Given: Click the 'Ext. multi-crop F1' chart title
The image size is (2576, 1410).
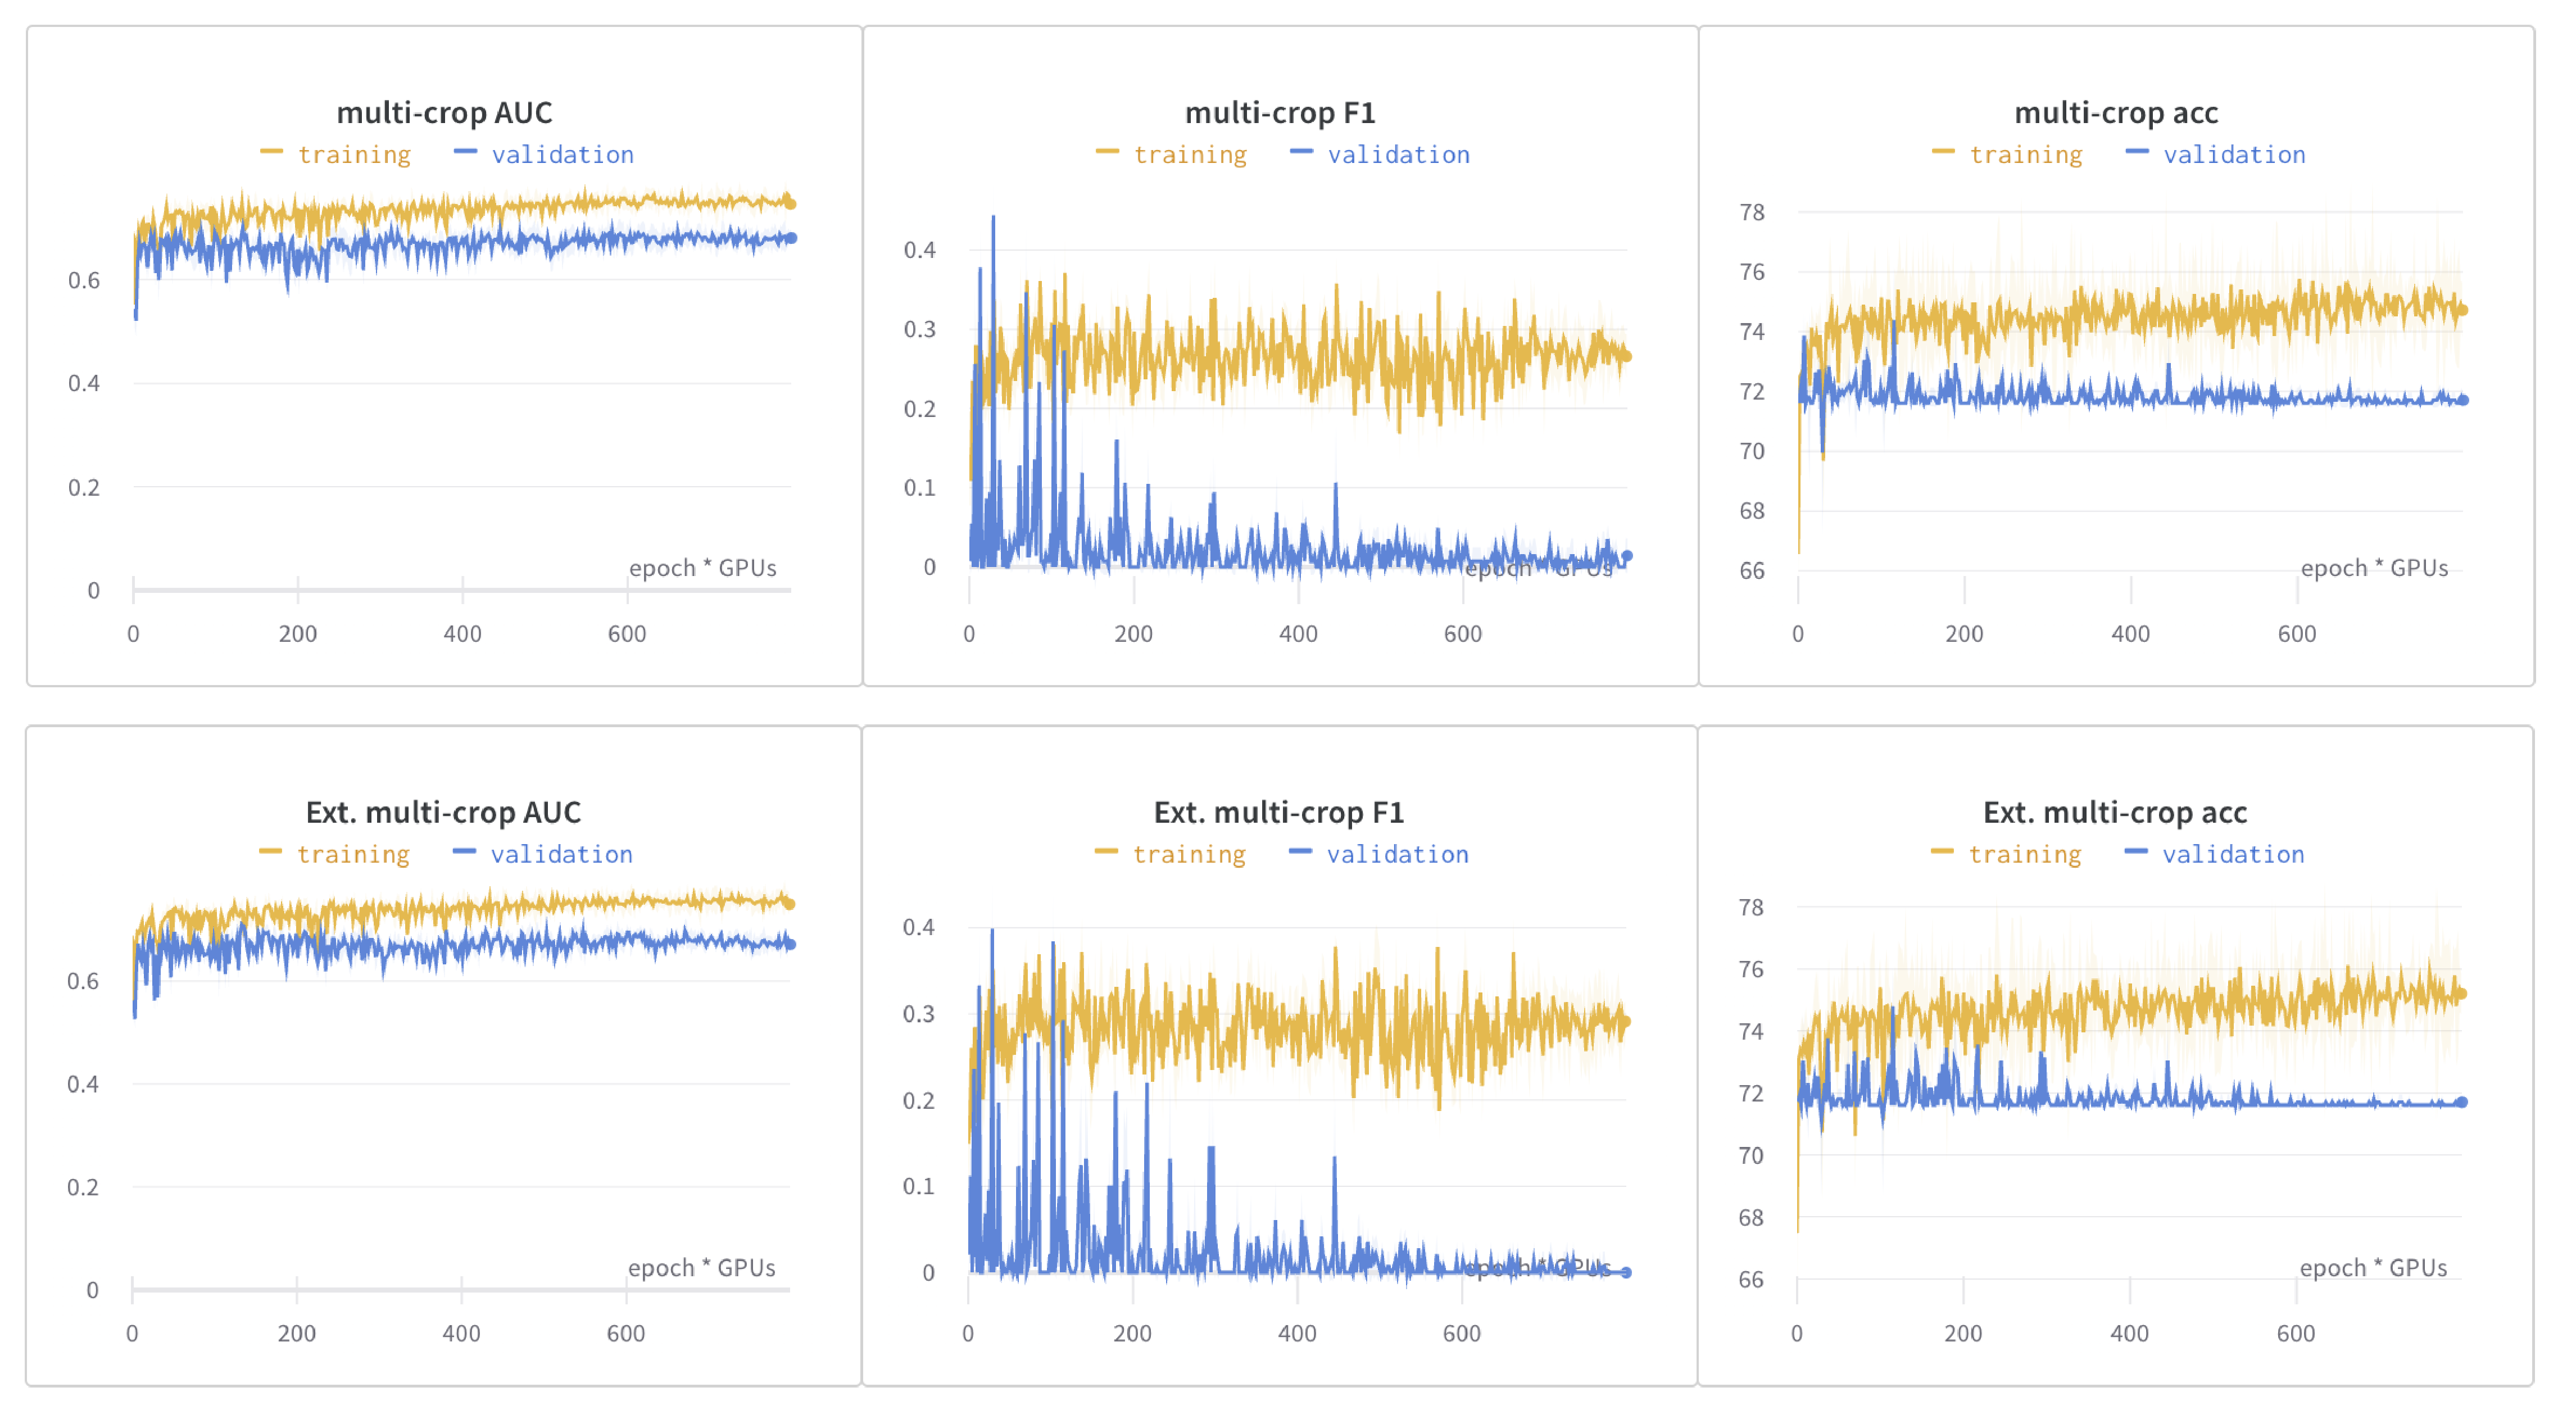Looking at the screenshot, I should click(x=1279, y=812).
